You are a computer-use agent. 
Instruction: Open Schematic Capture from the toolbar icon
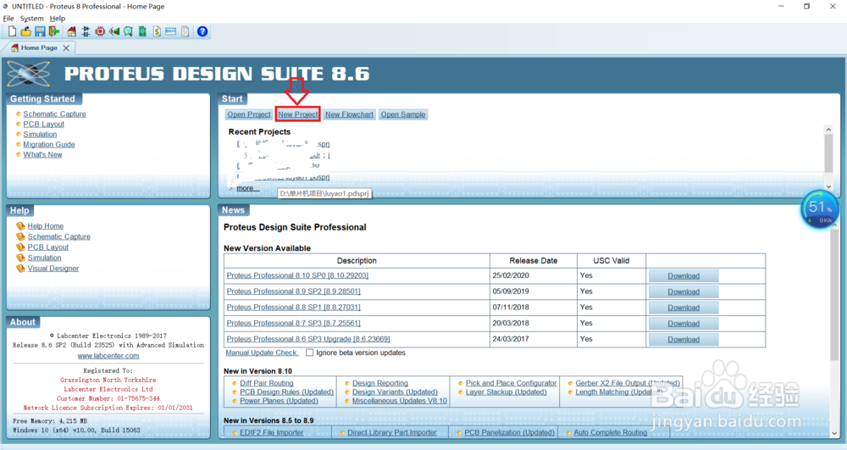[86, 31]
